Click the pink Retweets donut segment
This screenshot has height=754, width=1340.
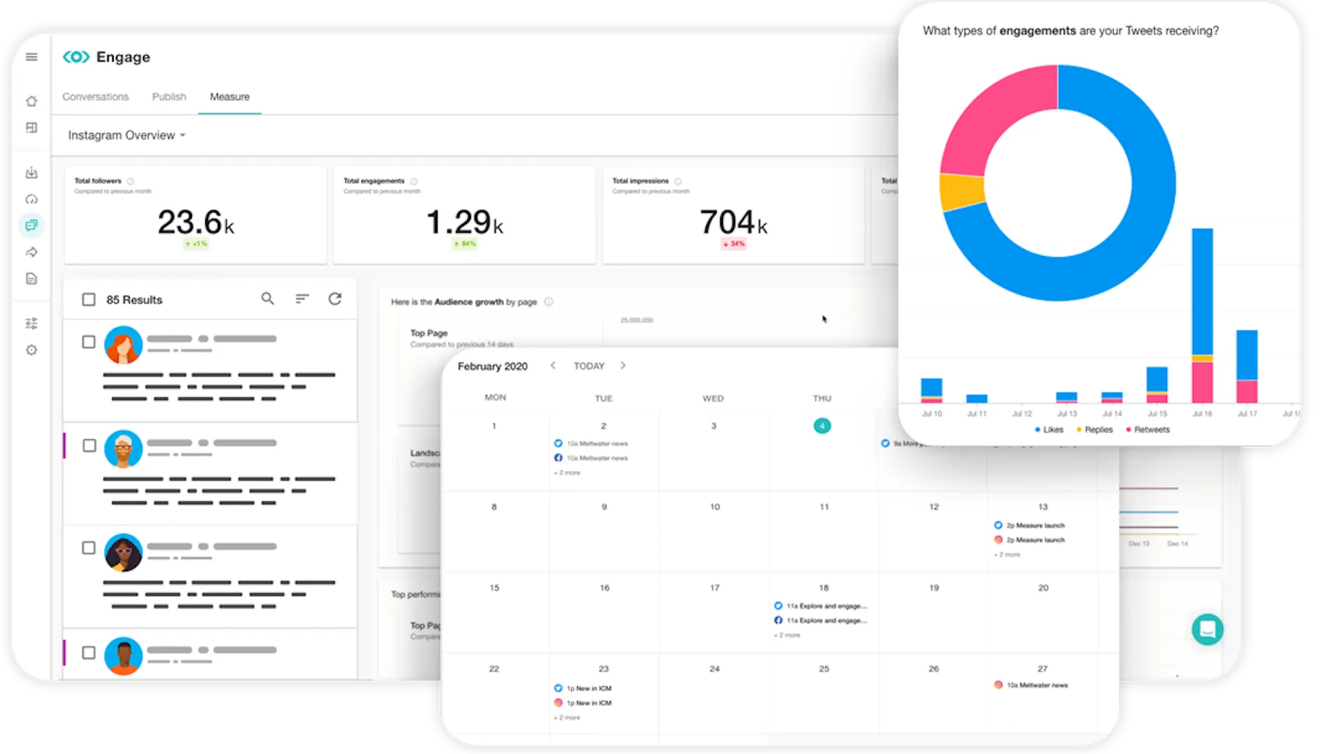992,119
